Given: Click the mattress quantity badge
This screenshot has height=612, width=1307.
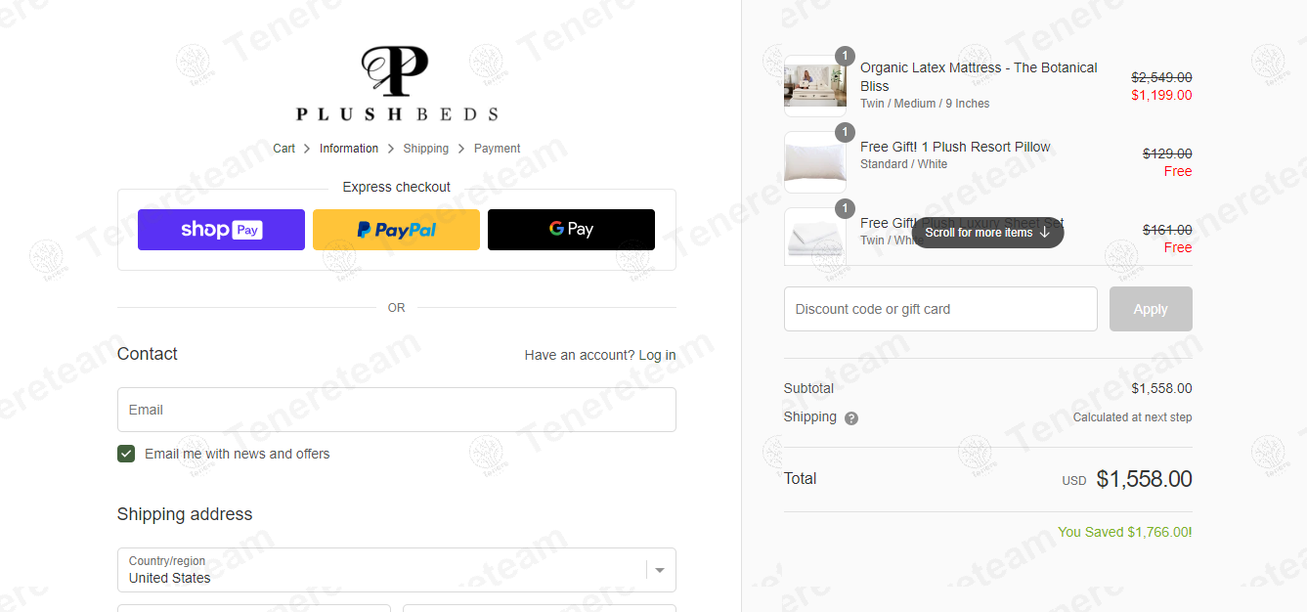Looking at the screenshot, I should (845, 56).
